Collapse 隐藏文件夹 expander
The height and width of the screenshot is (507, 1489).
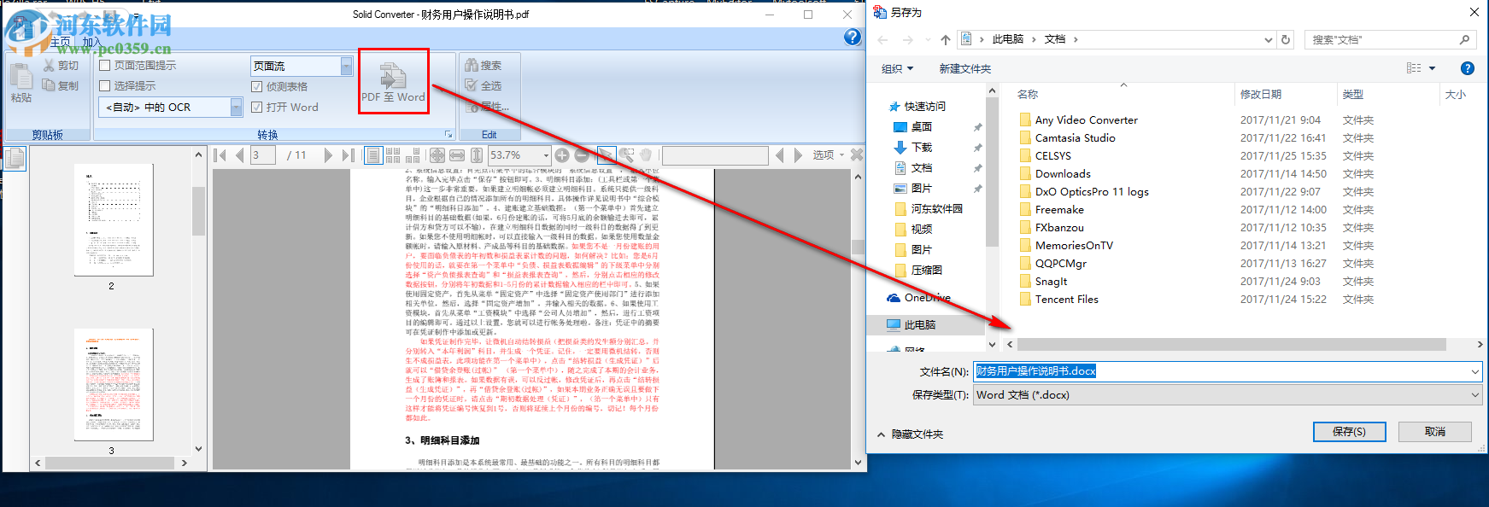pyautogui.click(x=911, y=434)
